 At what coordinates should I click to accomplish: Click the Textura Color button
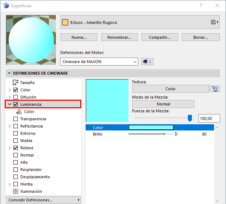(x=170, y=89)
